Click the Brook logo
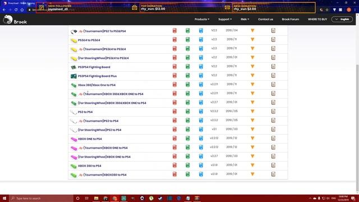This screenshot has height=202, width=359. [15, 20]
